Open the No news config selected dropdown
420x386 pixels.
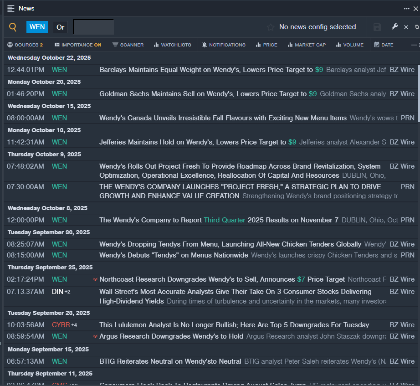[x=317, y=27]
